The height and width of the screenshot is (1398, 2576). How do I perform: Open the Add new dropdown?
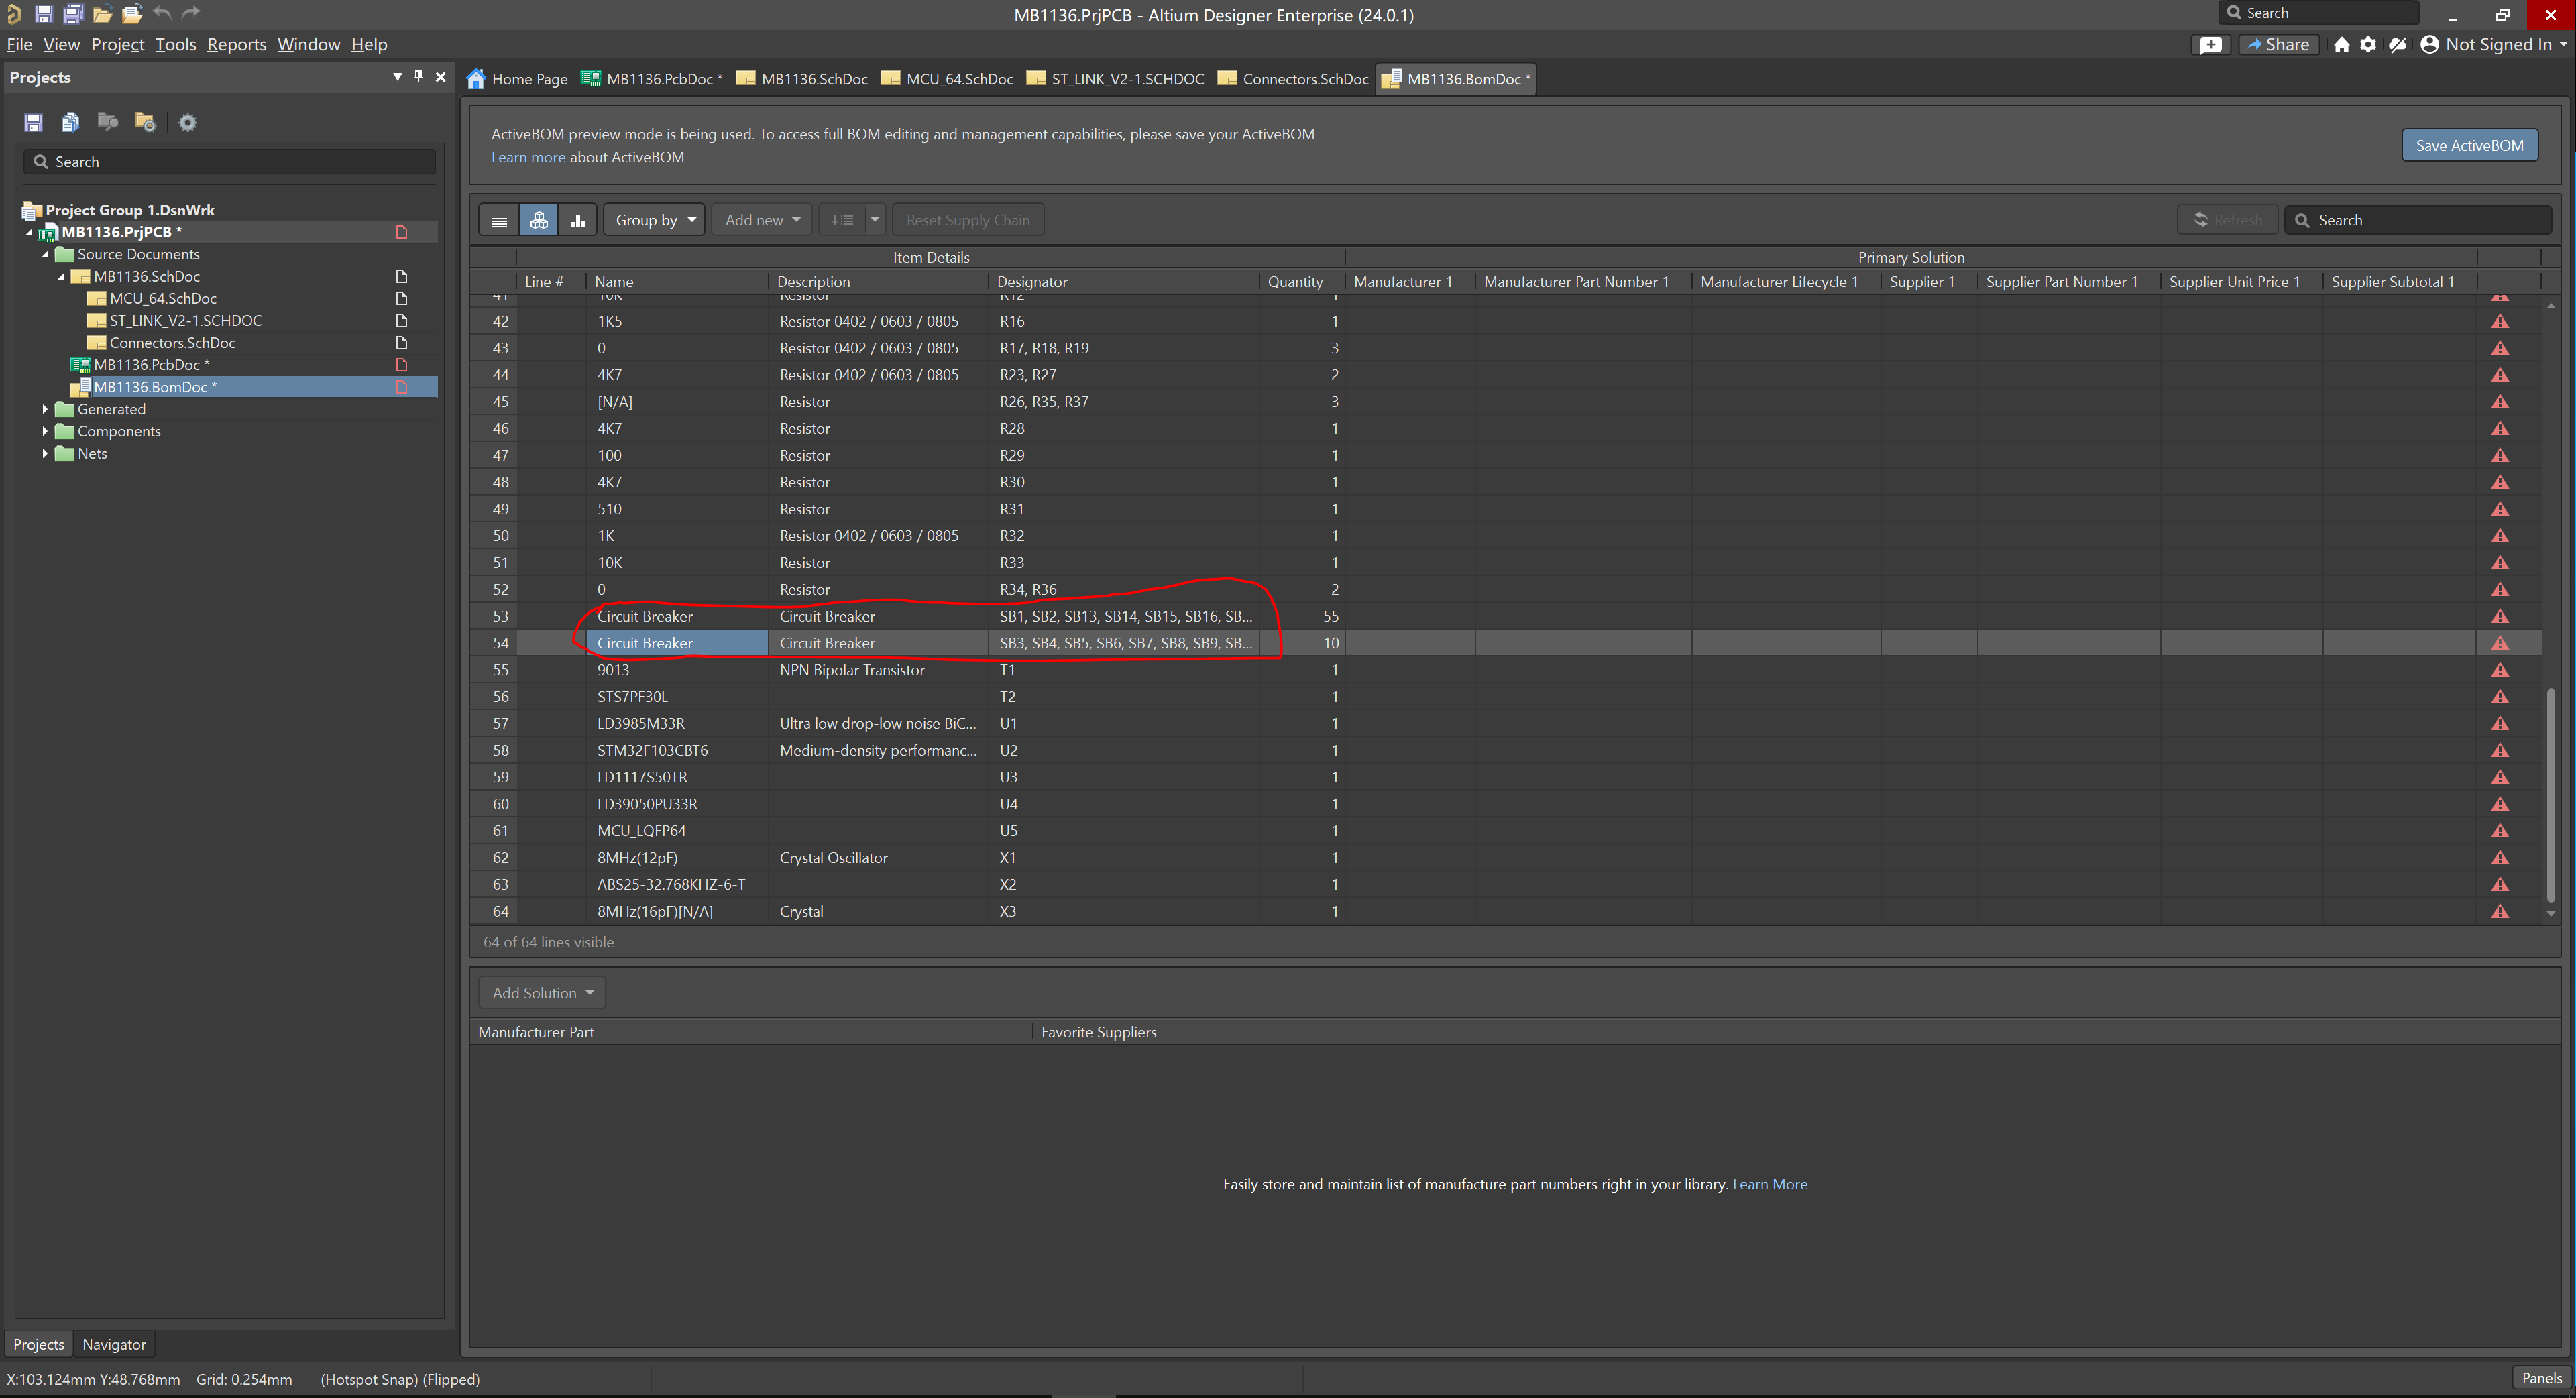click(762, 220)
